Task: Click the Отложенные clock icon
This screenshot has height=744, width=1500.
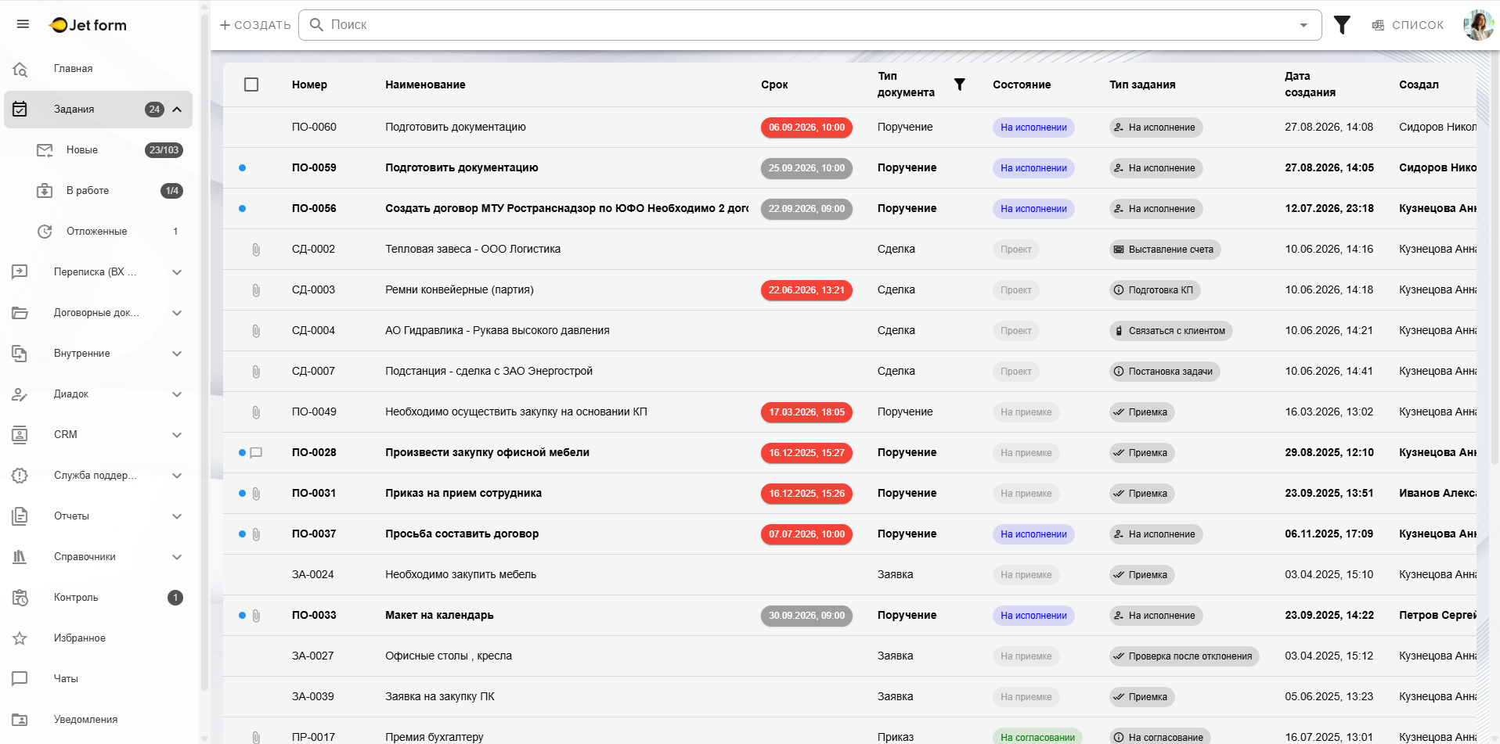Action: pyautogui.click(x=45, y=232)
